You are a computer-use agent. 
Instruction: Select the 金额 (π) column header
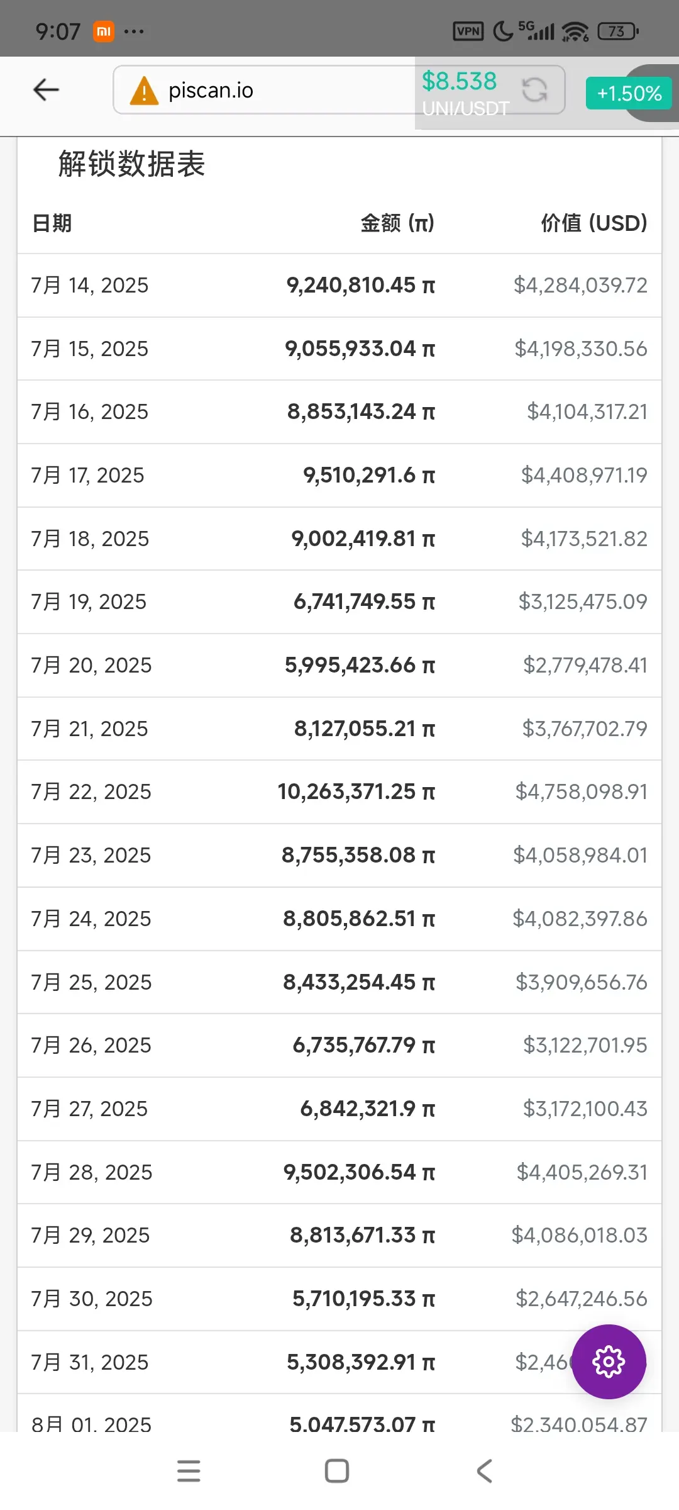click(397, 223)
